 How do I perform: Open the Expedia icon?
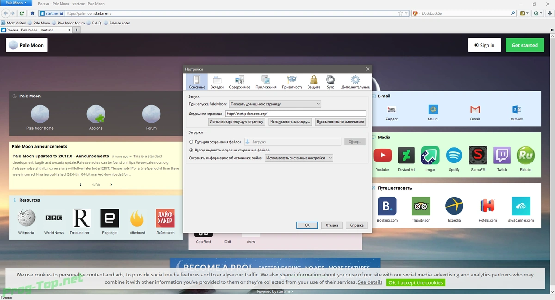tap(454, 206)
